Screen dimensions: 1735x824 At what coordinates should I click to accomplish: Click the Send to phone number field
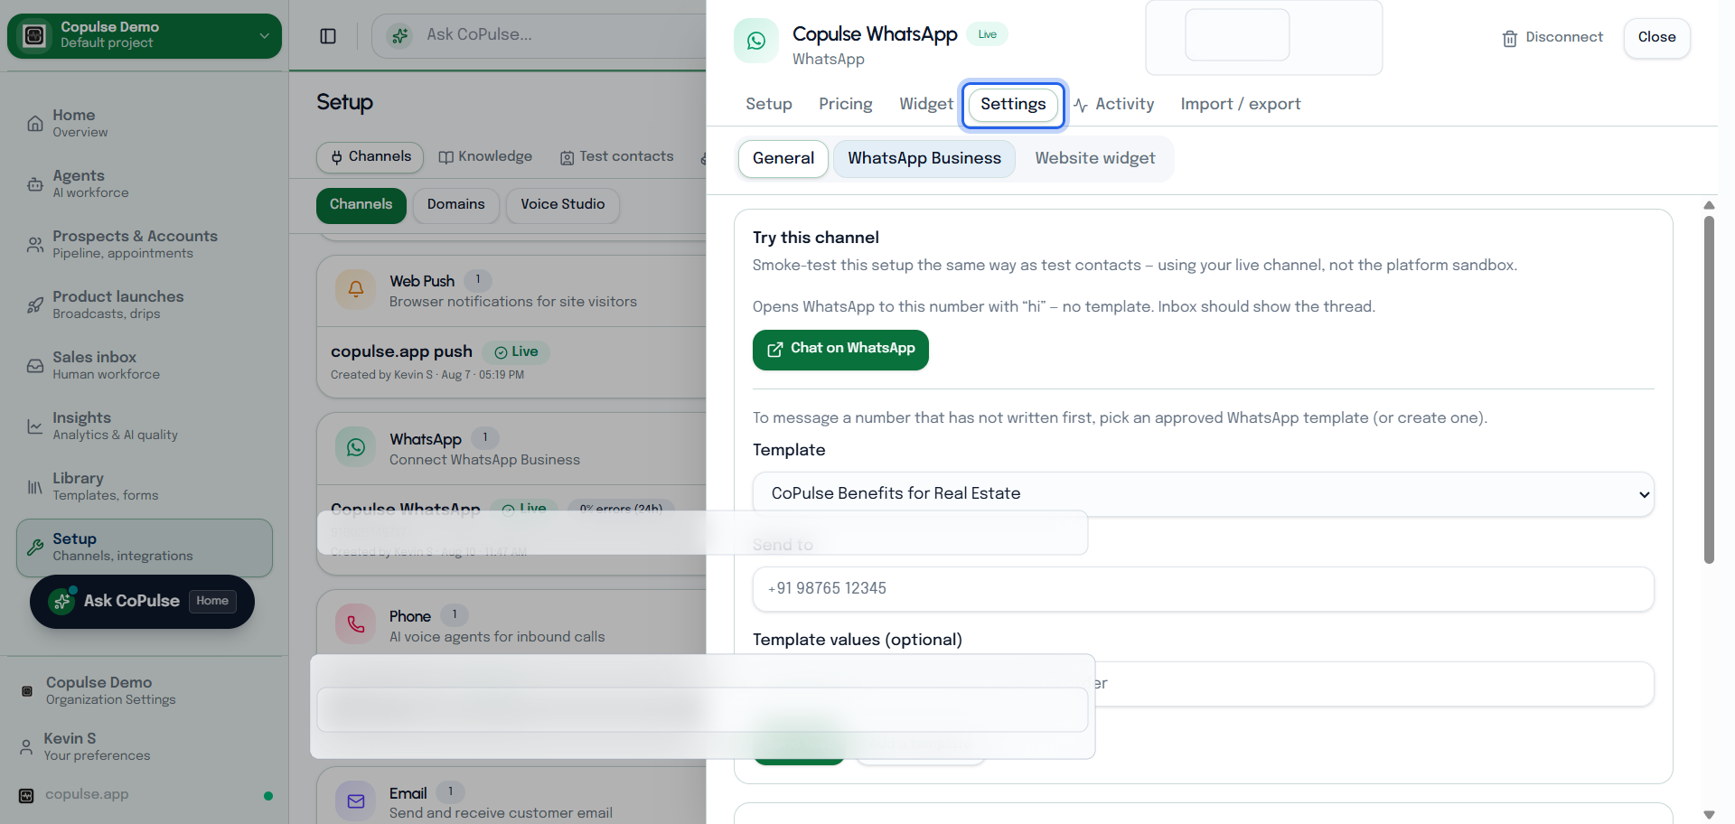tap(1204, 589)
